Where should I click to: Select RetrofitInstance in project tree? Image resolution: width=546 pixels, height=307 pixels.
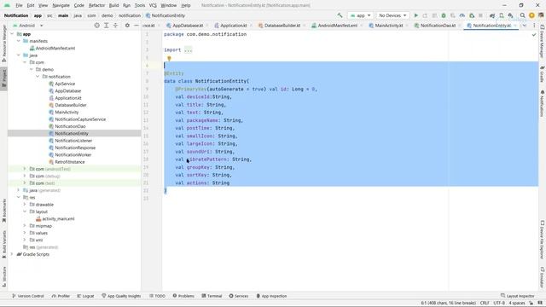[x=70, y=162]
